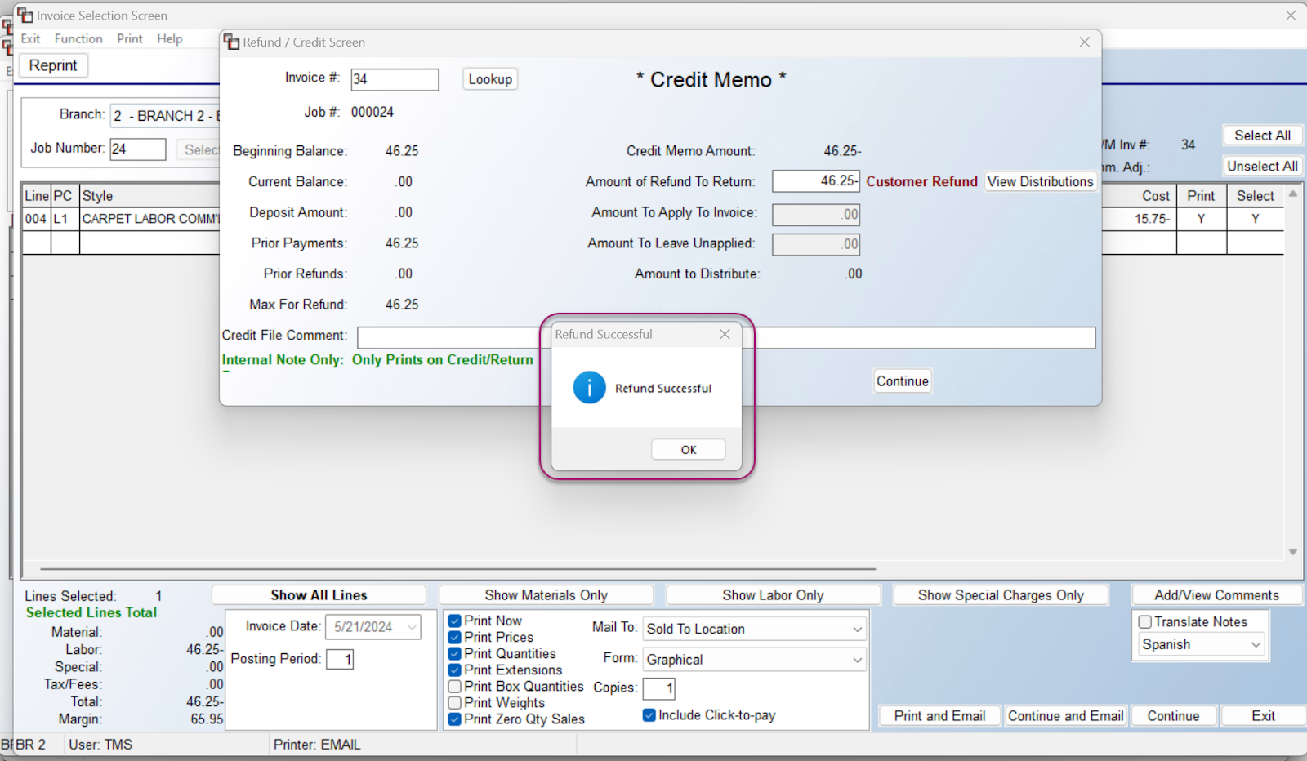The height and width of the screenshot is (761, 1307).
Task: Click the Refund / Credit Screen title bar icon
Action: (x=231, y=42)
